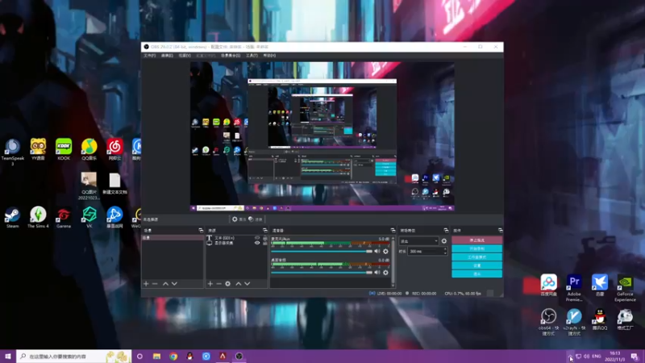
Task: Open the Help menu in OBS
Action: 269,56
